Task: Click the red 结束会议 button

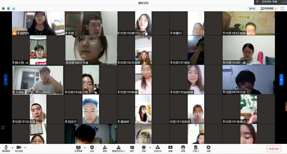Action: 274,149
